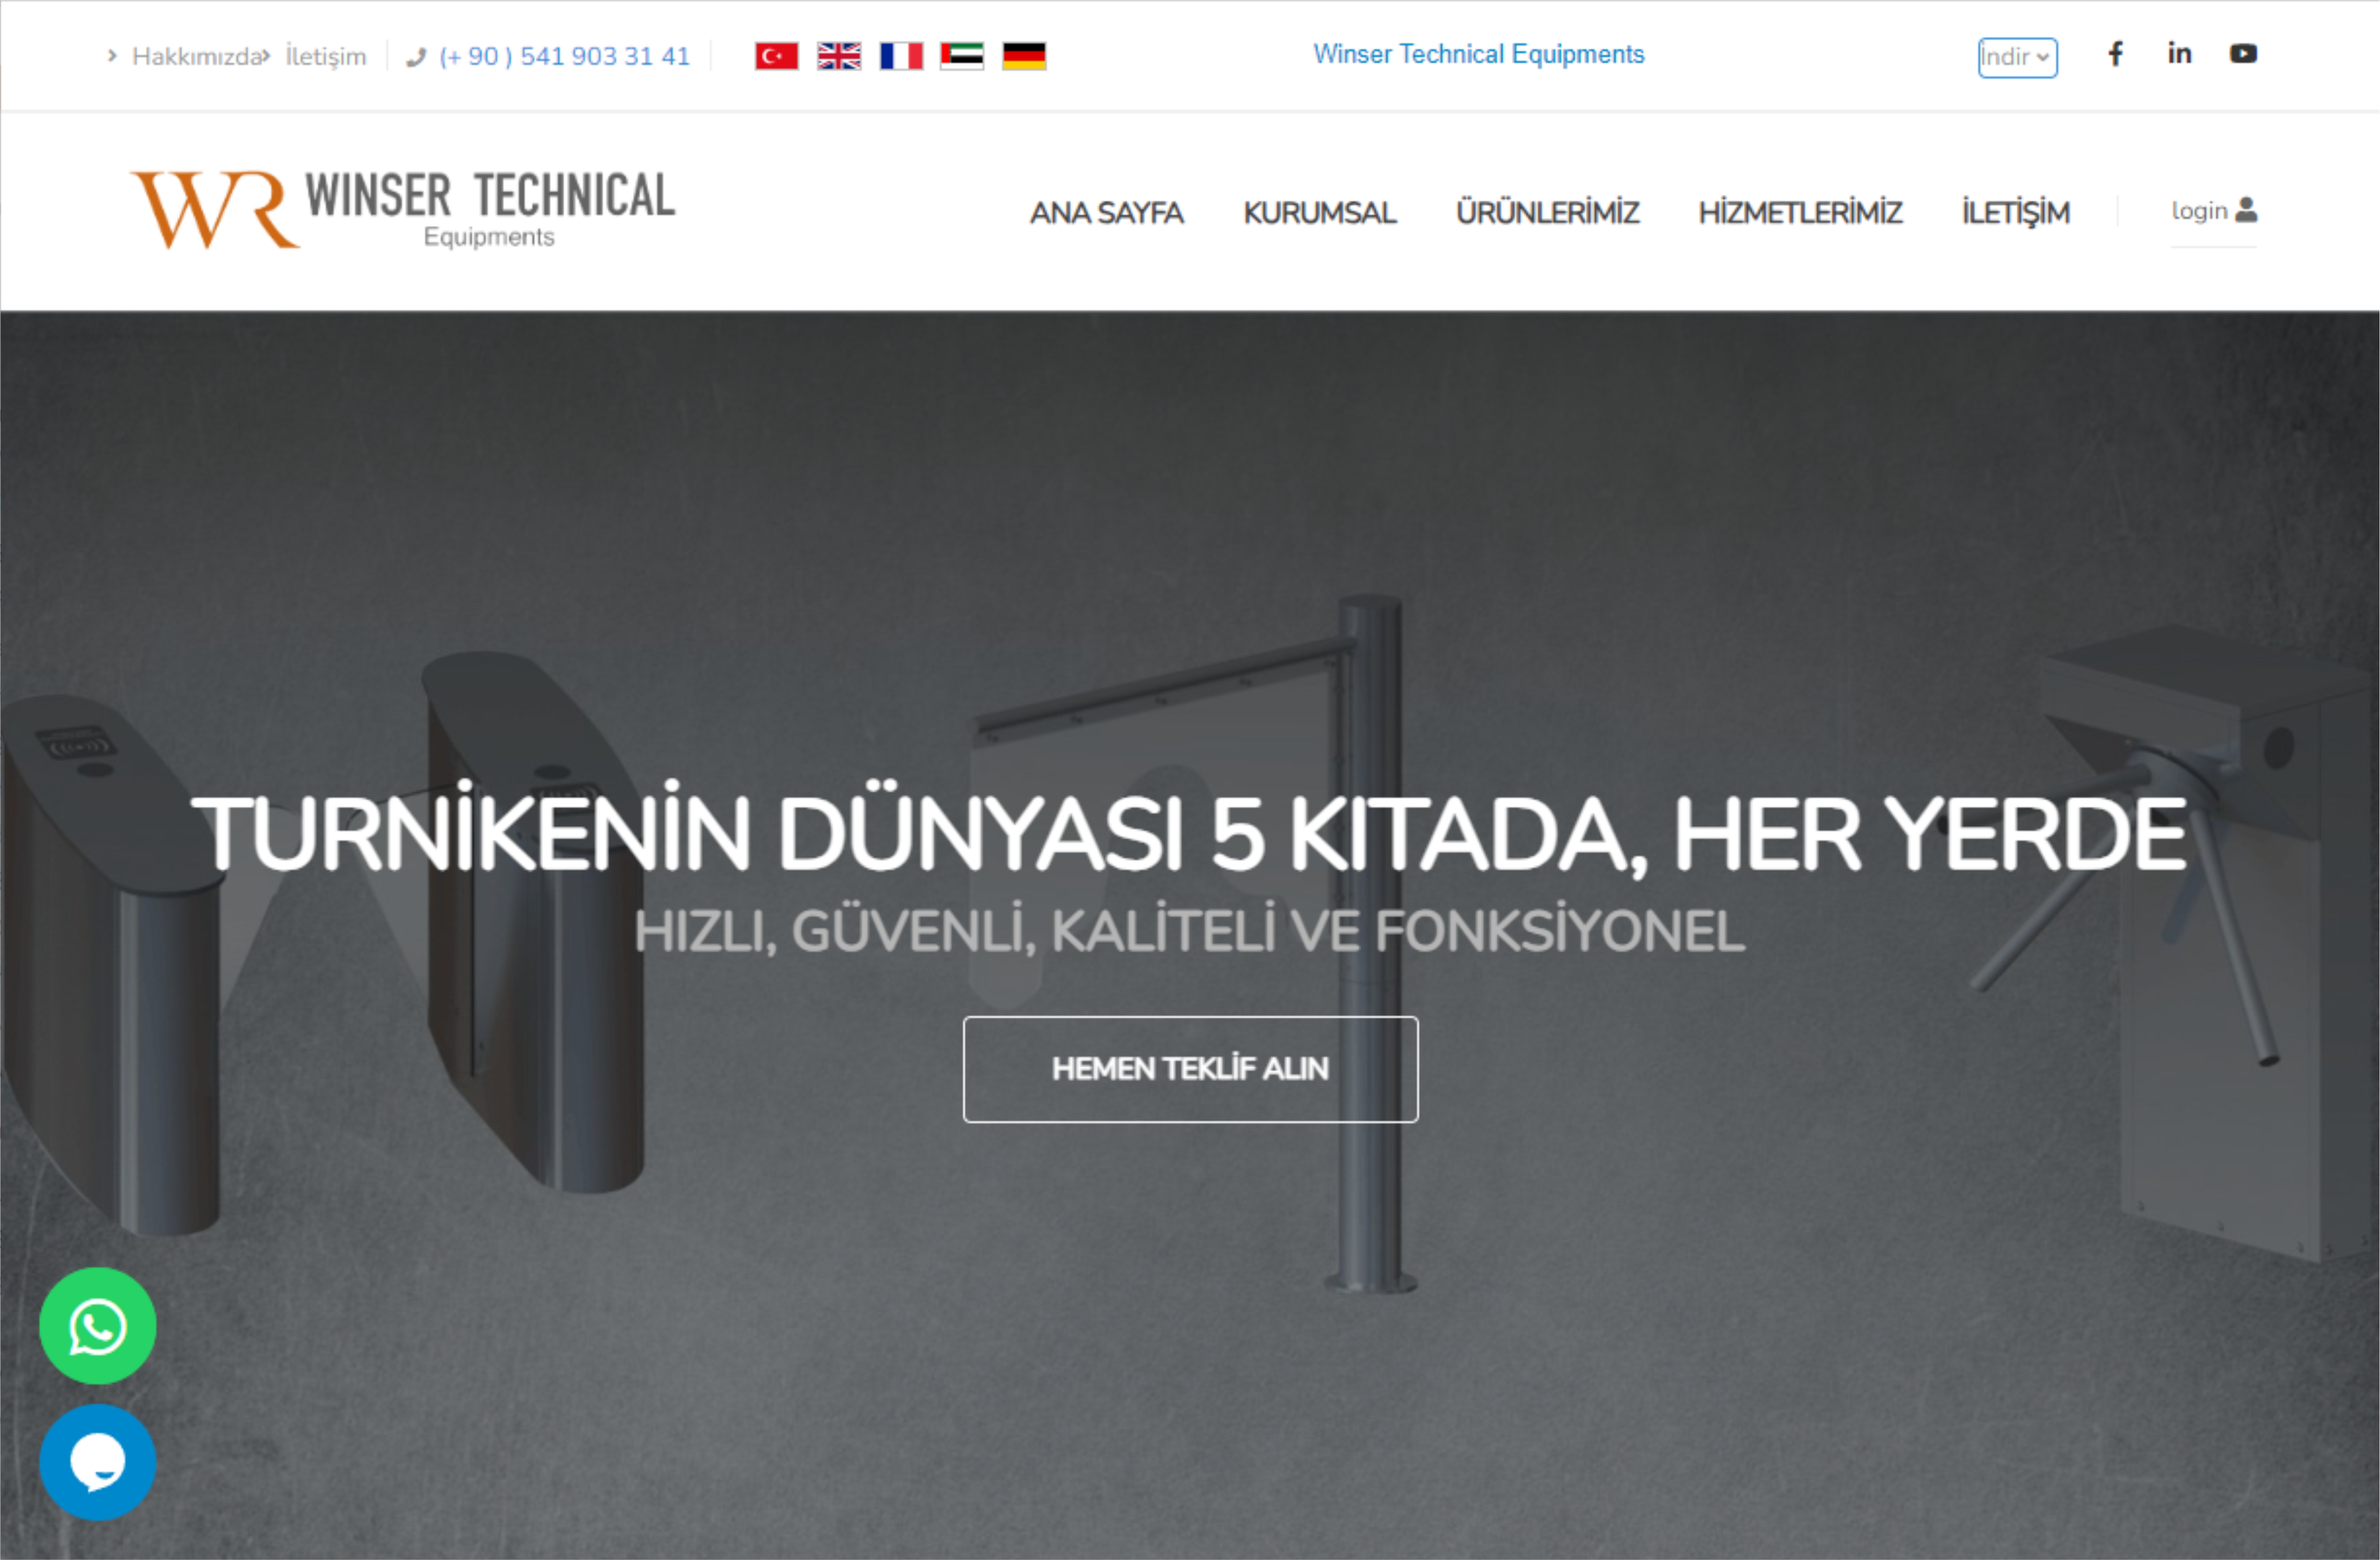Call the (+90) 541 903 31 41 number link
Screen dimensions: 2380x1560
point(564,56)
